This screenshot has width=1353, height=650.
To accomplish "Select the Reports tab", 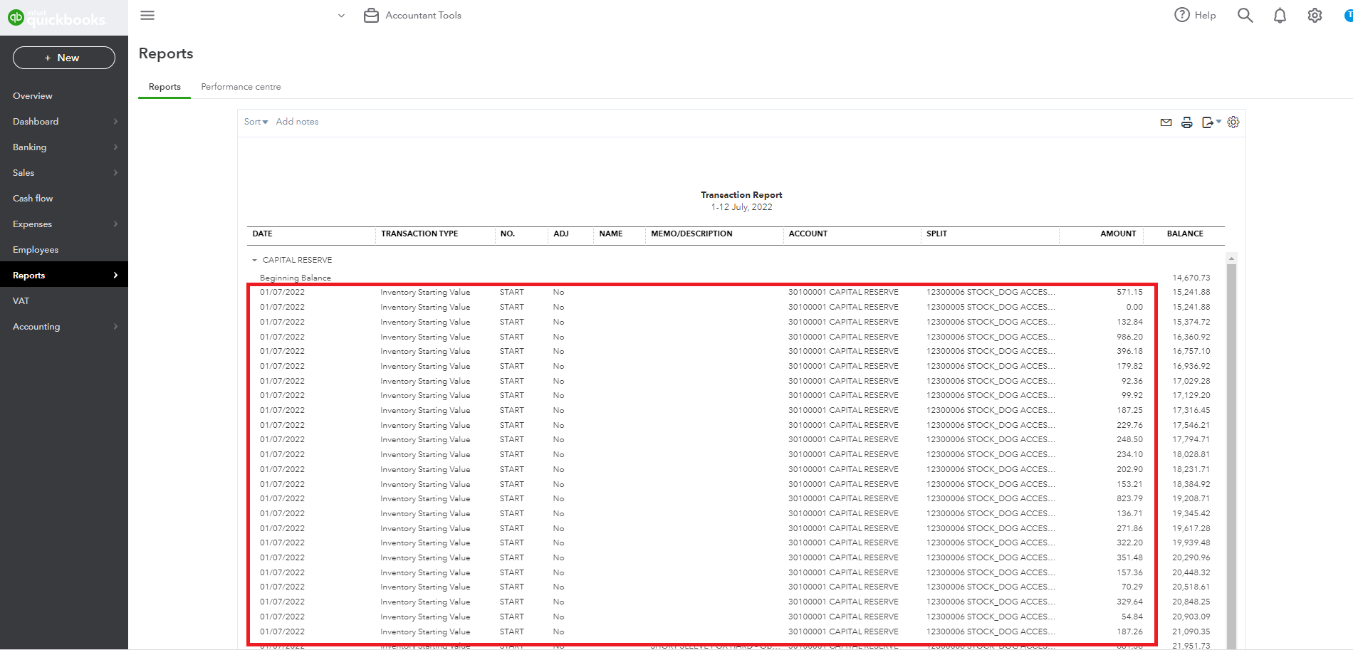I will click(x=164, y=86).
